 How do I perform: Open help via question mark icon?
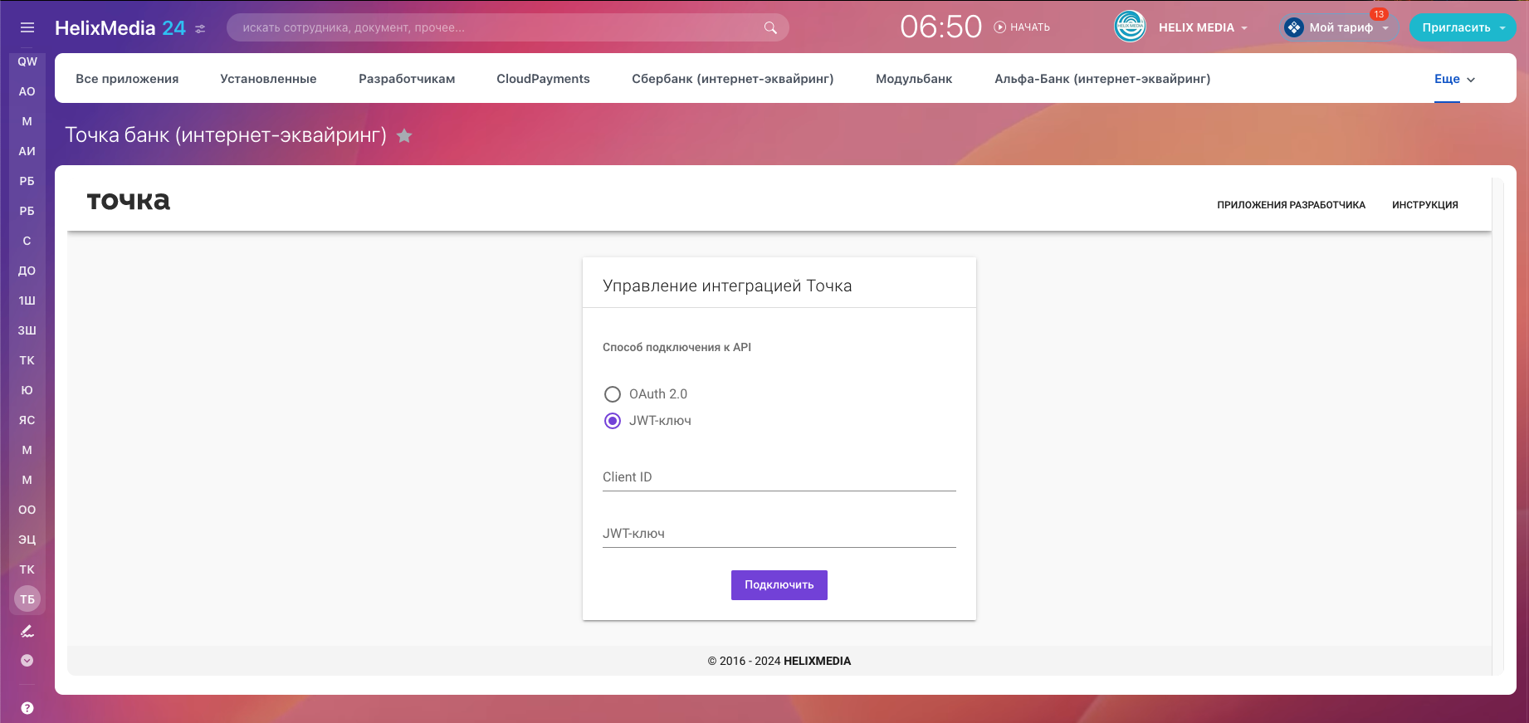27,708
